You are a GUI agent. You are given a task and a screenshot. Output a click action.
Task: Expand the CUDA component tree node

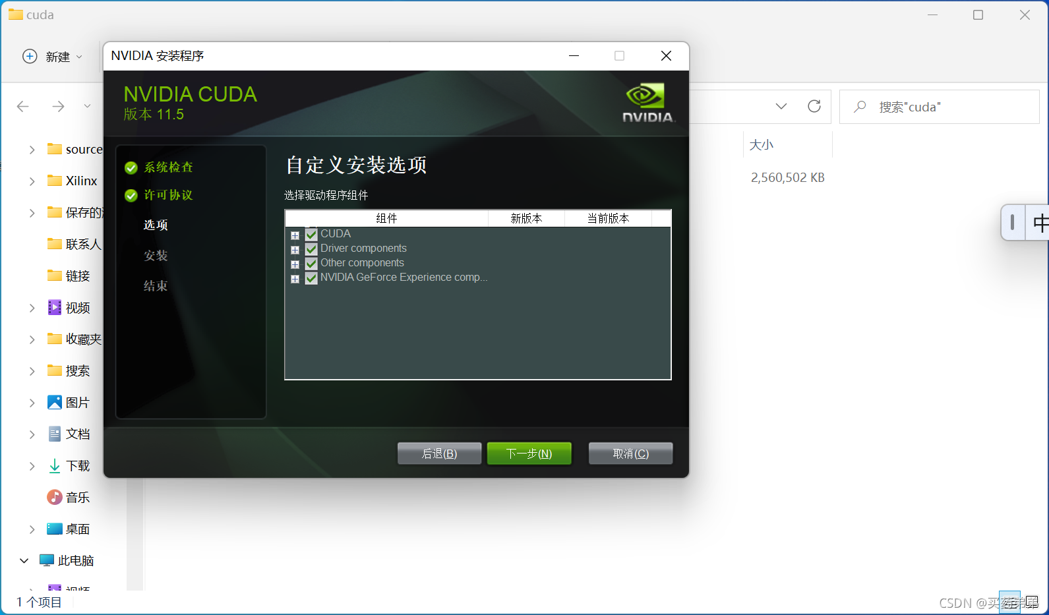(295, 235)
